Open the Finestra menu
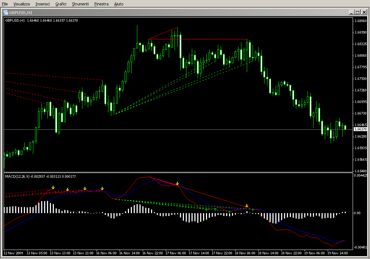The width and height of the screenshot is (370, 259). coord(101,4)
